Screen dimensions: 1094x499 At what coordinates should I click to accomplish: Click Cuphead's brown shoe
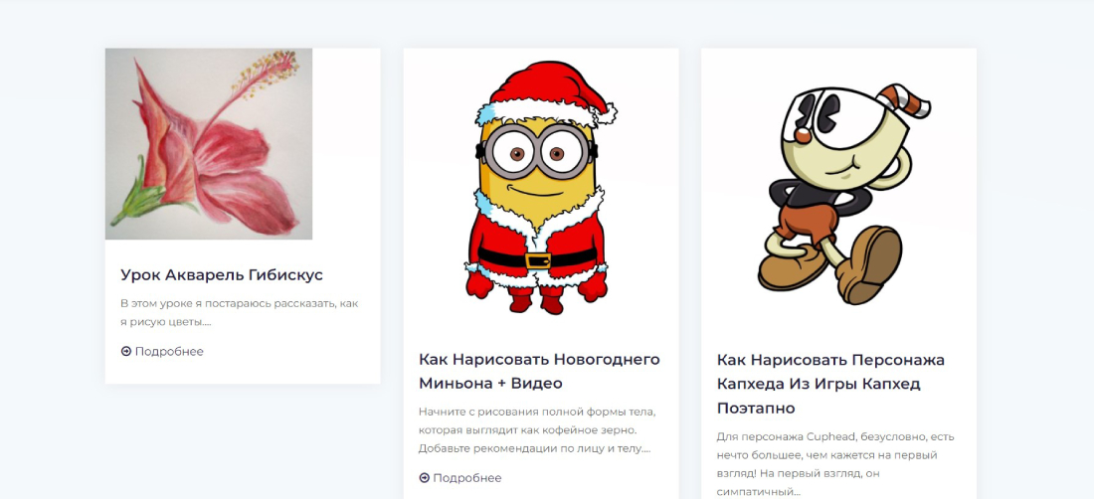click(x=868, y=264)
